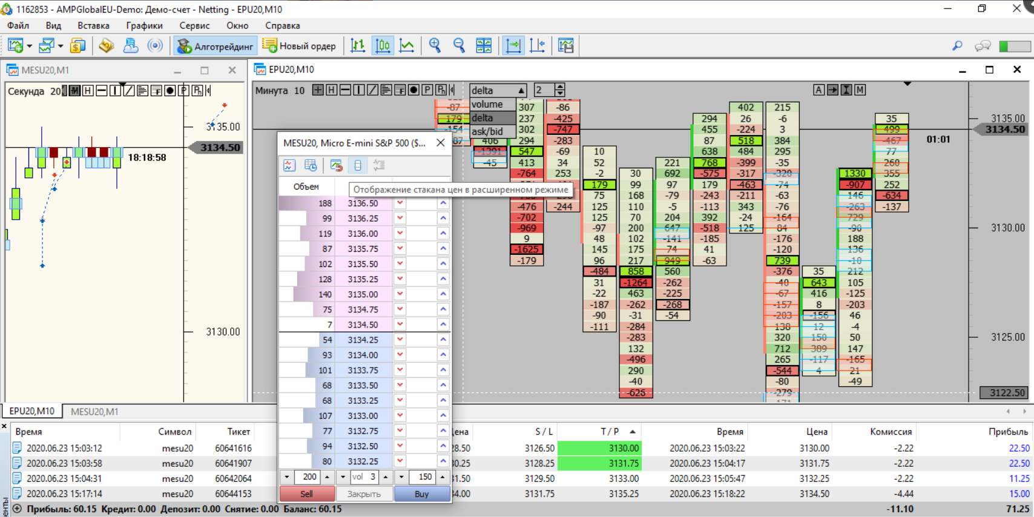
Task: Click the filled circle marker tool icon
Action: click(413, 90)
